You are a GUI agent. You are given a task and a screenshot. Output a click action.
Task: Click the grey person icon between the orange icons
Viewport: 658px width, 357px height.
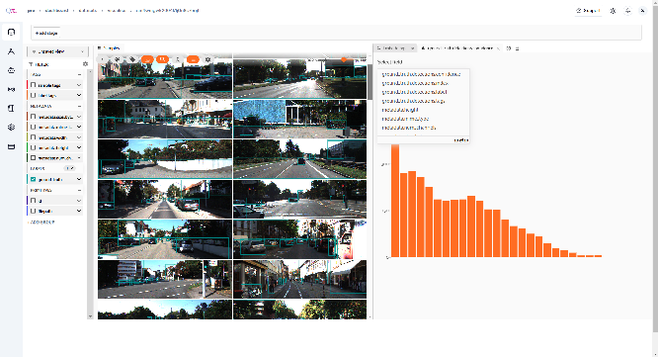point(178,59)
